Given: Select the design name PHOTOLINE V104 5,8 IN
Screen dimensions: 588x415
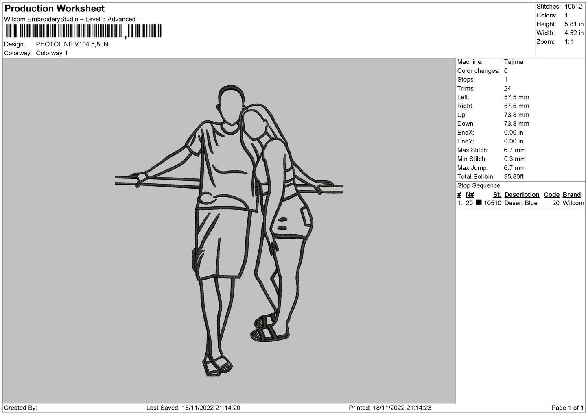Looking at the screenshot, I should tap(72, 44).
